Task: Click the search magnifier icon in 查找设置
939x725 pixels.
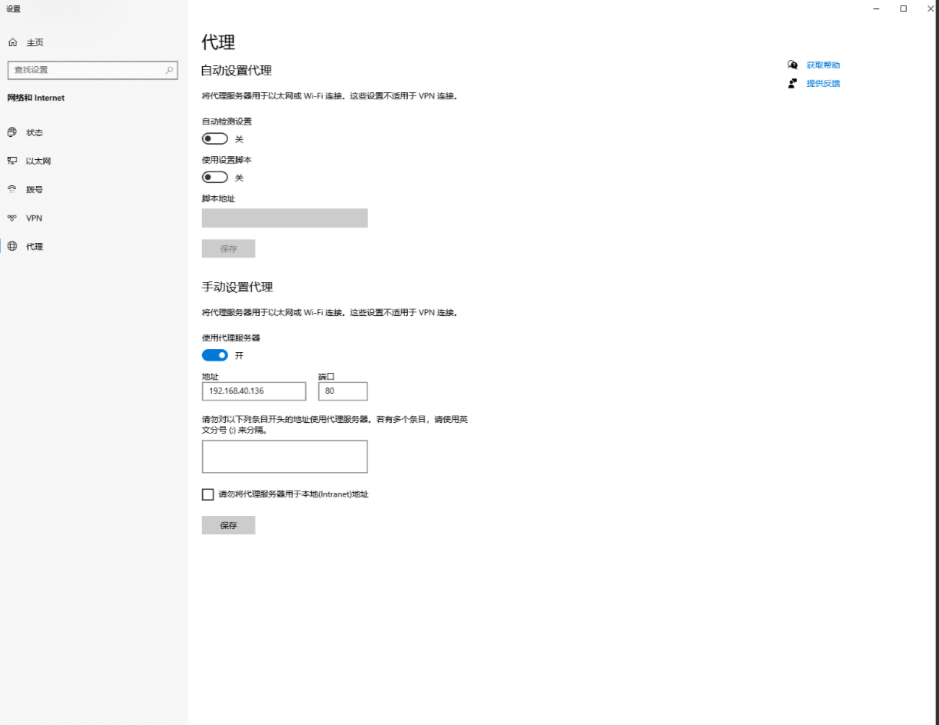Action: pos(169,70)
